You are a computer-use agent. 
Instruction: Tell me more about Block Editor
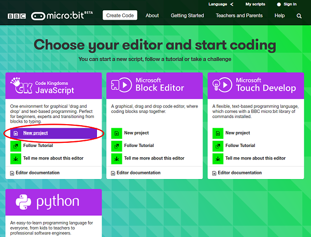pos(154,158)
